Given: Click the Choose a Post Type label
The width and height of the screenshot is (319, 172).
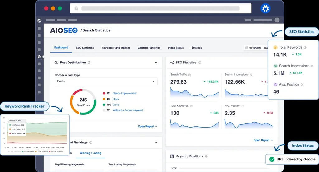Looking at the screenshot, I should click(x=67, y=75).
